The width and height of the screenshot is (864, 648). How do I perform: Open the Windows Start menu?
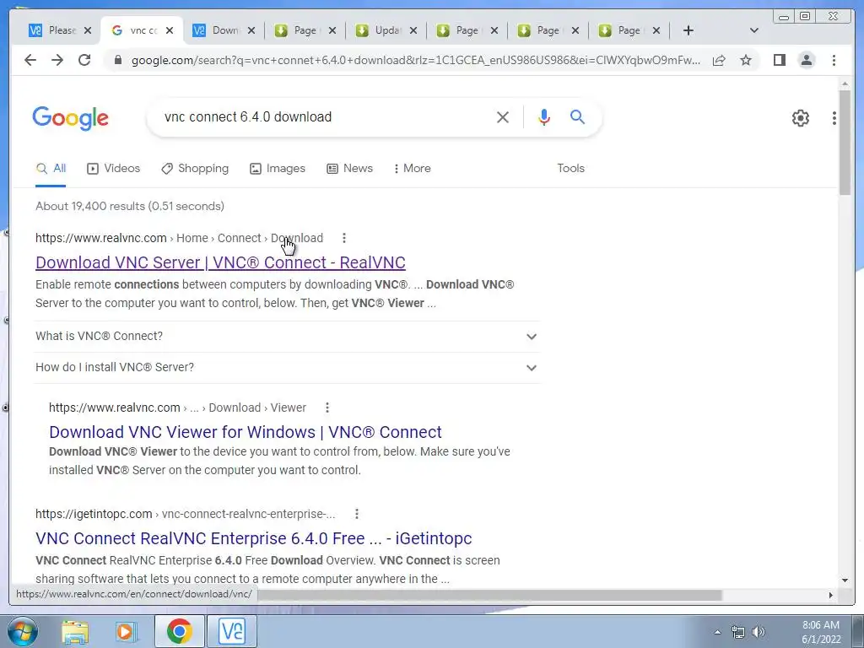pyautogui.click(x=22, y=631)
